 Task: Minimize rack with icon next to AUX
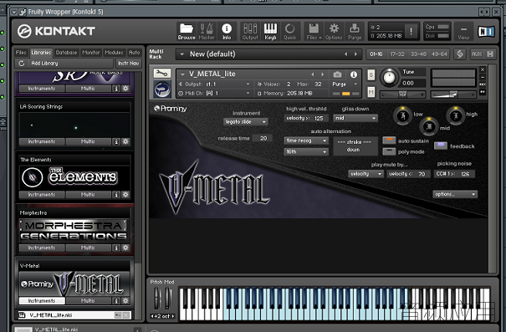490,54
